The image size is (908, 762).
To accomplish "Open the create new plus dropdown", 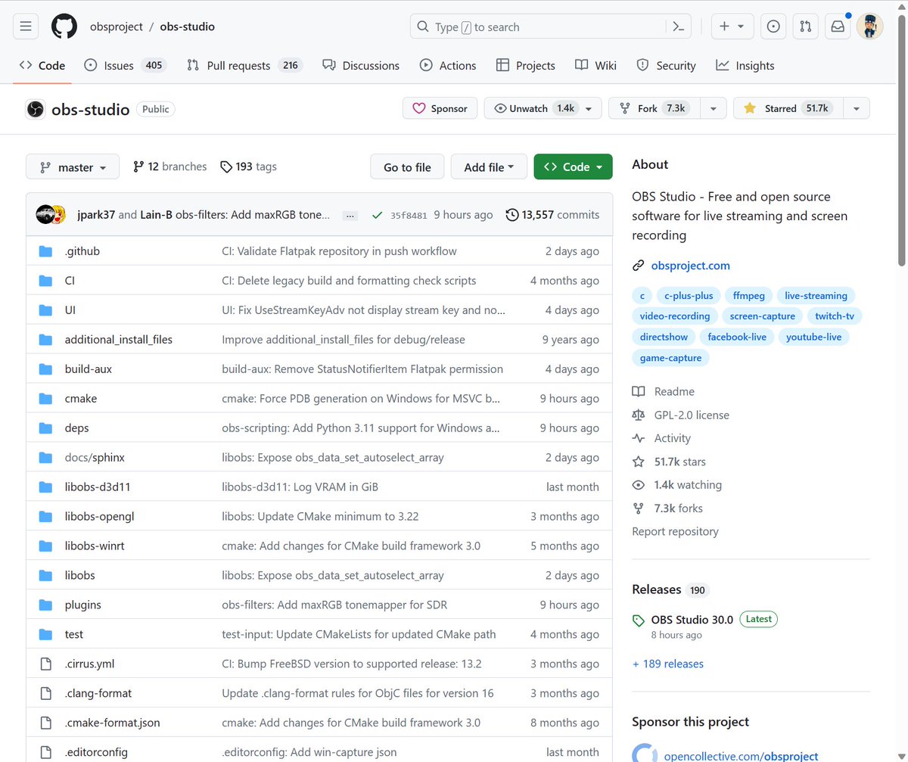I will (732, 26).
